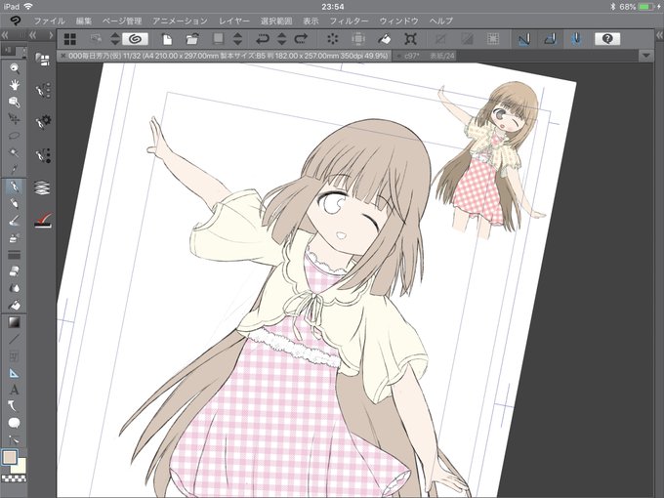The image size is (664, 498).
Task: Open Clip Studio with the spiral button
Action: click(x=135, y=39)
